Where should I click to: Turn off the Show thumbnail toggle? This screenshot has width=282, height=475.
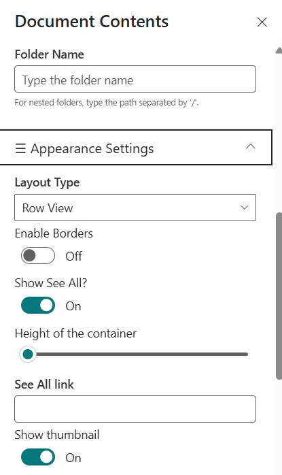[38, 457]
